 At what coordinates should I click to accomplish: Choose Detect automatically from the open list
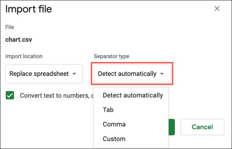coord(132,95)
